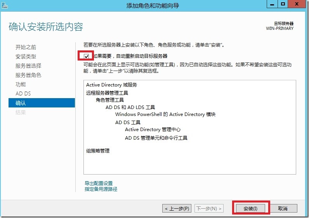Cancel the wizard with the 取消 button
The image size is (309, 218).
(283, 208)
